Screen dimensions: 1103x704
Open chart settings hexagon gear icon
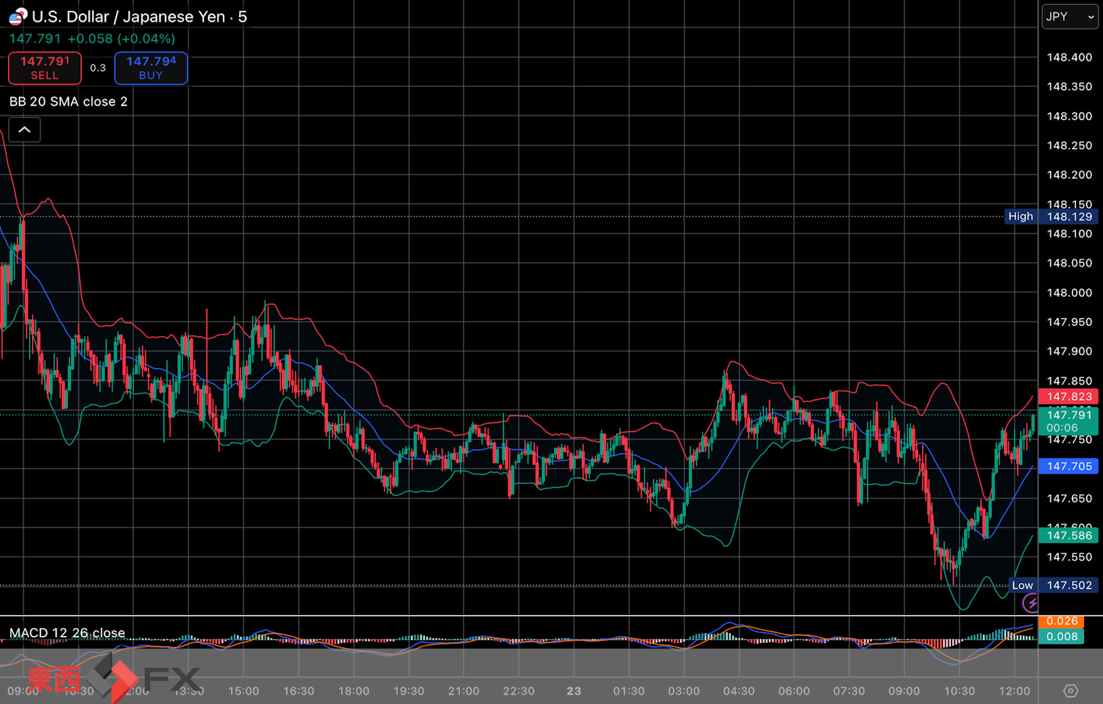click(1070, 691)
